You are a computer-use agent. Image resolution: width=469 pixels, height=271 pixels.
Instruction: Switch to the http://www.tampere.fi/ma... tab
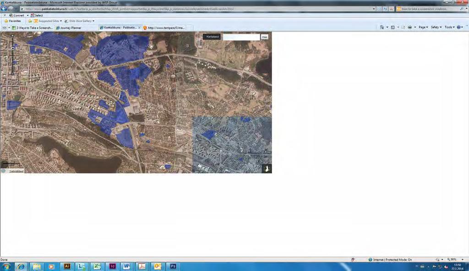click(x=164, y=28)
